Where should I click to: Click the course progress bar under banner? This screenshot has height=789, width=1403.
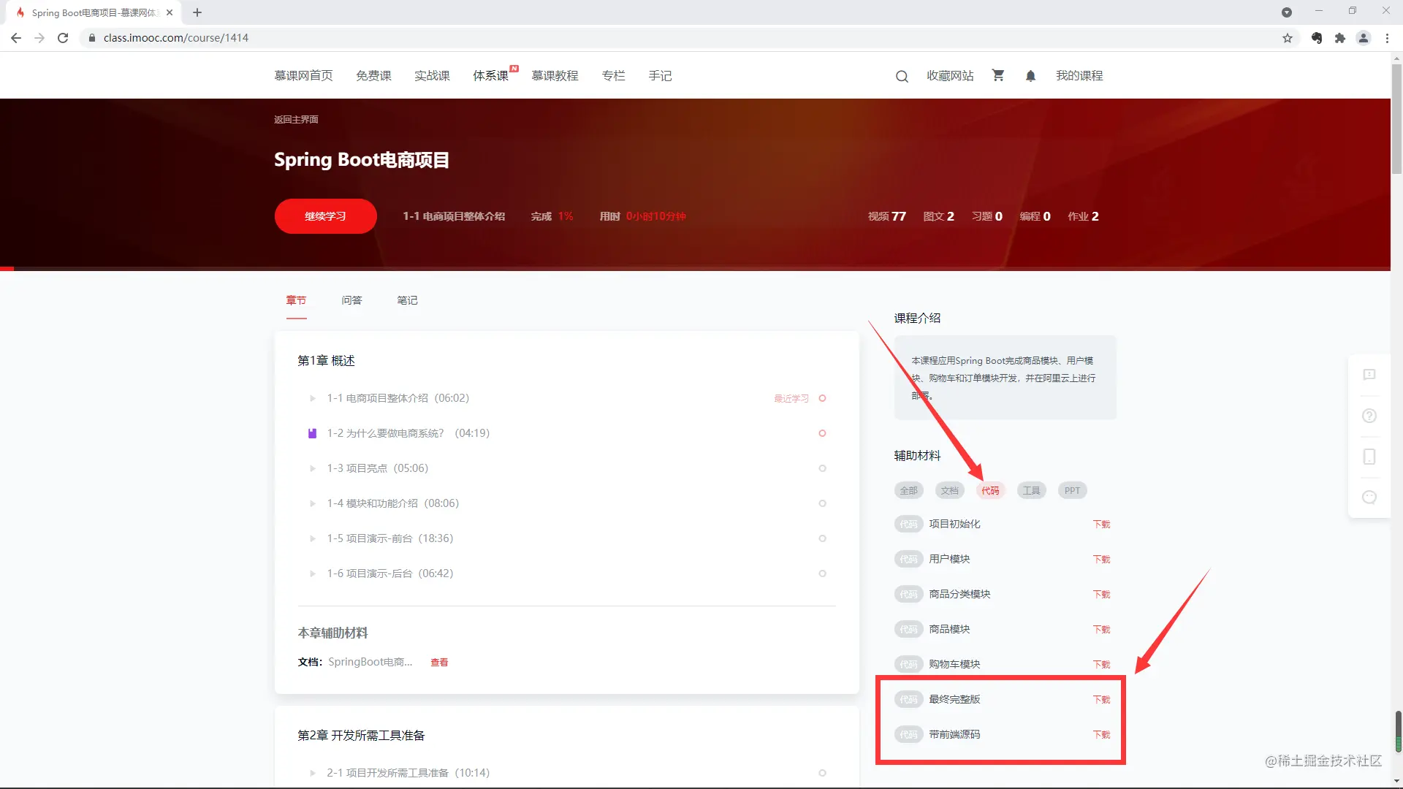click(695, 269)
